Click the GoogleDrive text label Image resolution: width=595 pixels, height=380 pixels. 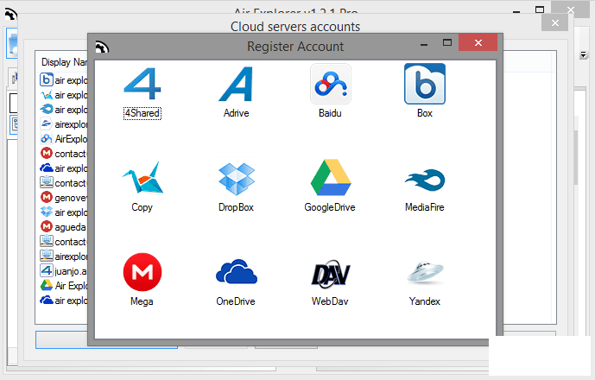pos(330,207)
